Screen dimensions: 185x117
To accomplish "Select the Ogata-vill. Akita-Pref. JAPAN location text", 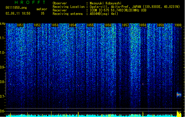I will (x=135, y=7).
